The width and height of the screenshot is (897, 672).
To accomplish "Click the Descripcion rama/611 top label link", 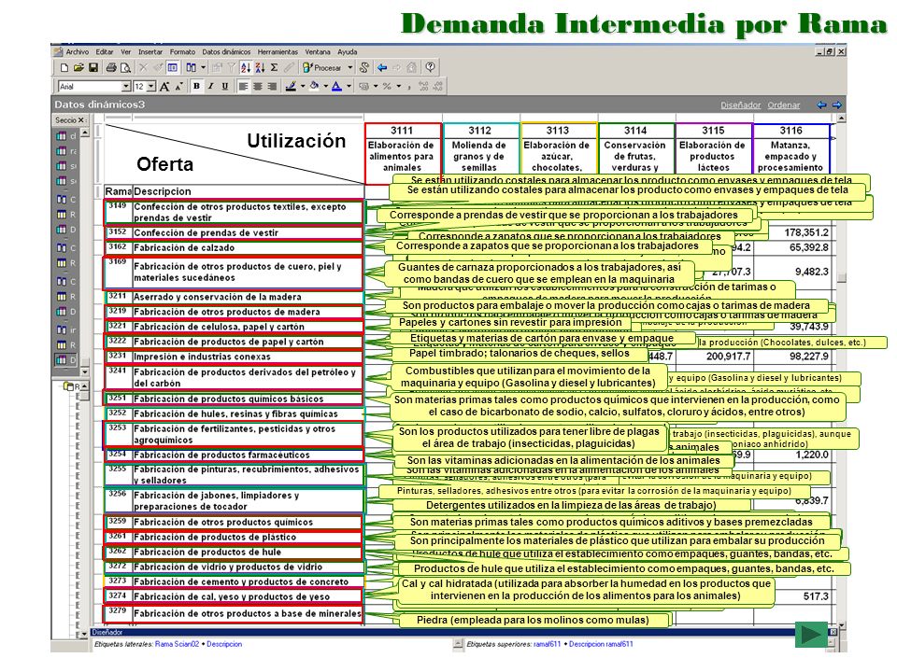I will (x=601, y=644).
